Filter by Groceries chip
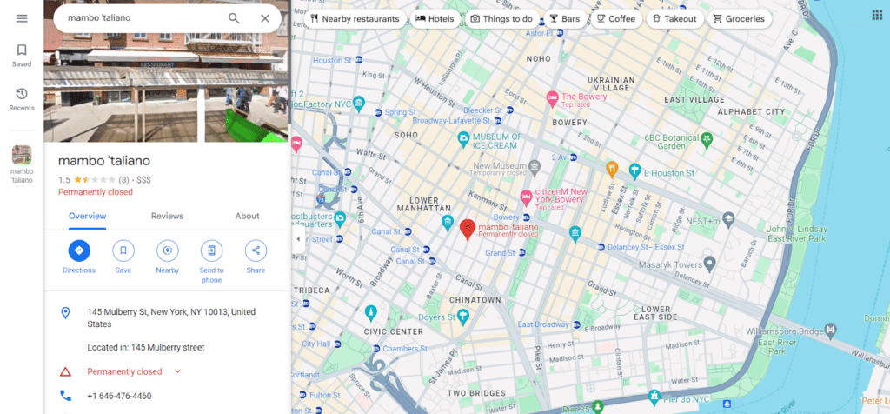The image size is (890, 414). pos(740,19)
